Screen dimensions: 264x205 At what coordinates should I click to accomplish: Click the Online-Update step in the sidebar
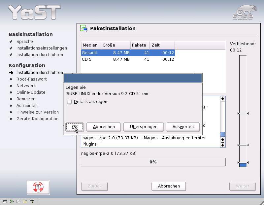(x=31, y=92)
